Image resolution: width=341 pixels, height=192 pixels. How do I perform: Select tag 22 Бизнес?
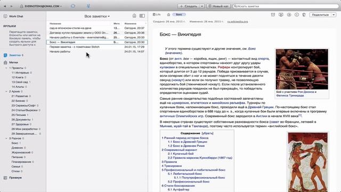coord(18,101)
